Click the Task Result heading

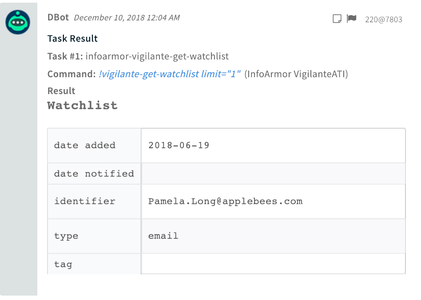(72, 39)
